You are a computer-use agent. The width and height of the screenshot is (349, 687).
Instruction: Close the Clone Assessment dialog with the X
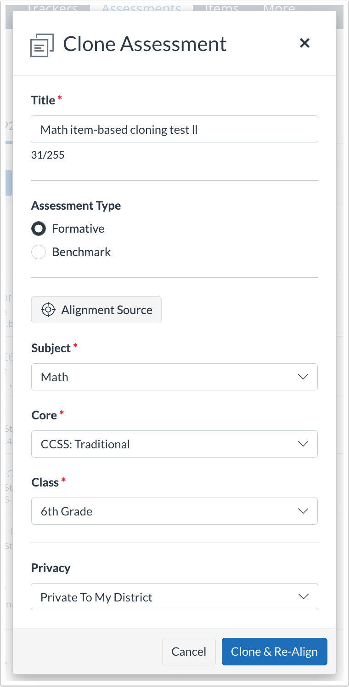click(304, 43)
